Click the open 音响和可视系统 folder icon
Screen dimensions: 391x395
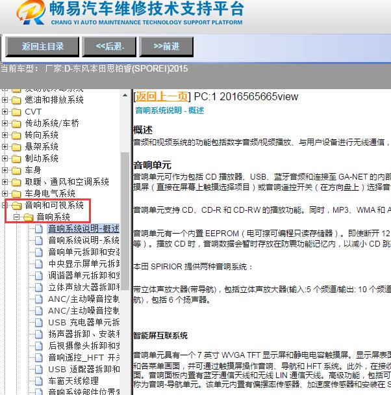17,206
